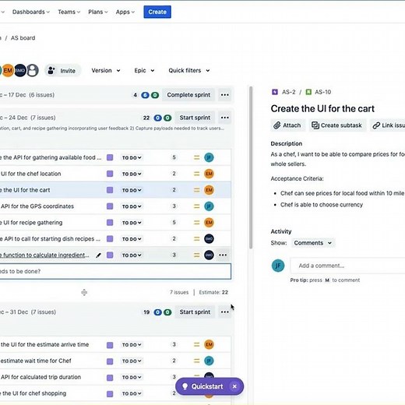Dismiss the Quickstart button

[x=234, y=386]
